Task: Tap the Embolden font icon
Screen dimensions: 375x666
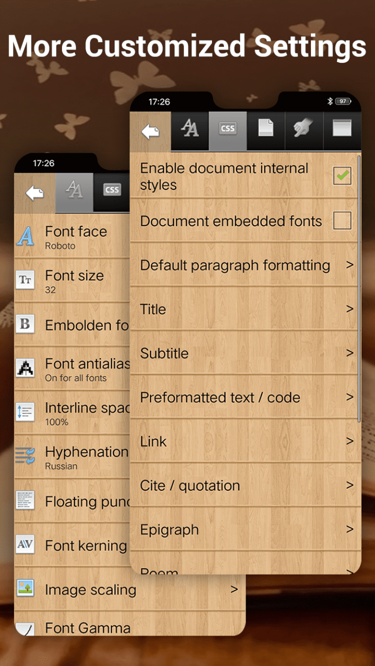Action: 25,324
